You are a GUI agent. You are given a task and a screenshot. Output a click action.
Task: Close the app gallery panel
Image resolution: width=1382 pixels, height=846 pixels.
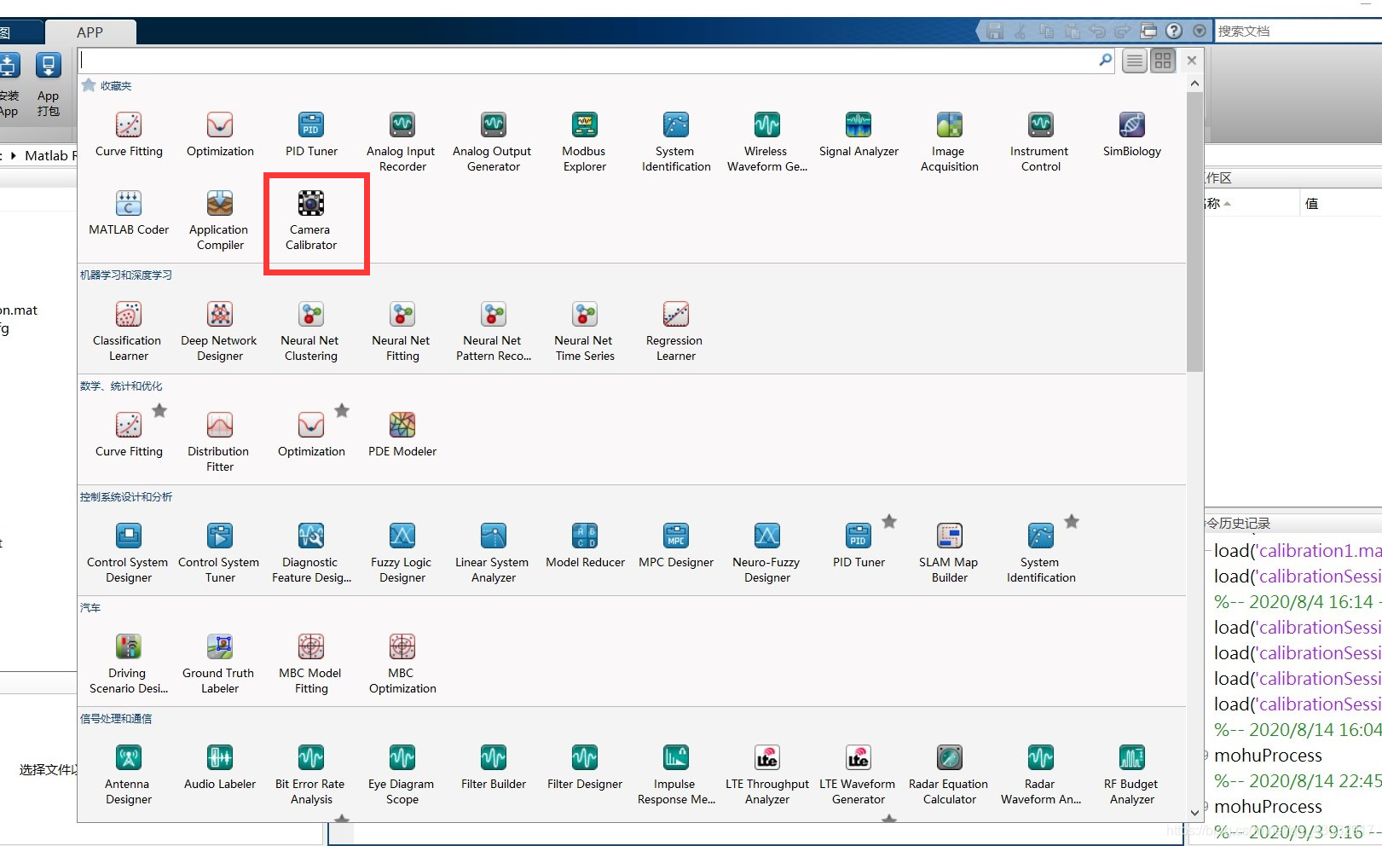click(x=1192, y=61)
